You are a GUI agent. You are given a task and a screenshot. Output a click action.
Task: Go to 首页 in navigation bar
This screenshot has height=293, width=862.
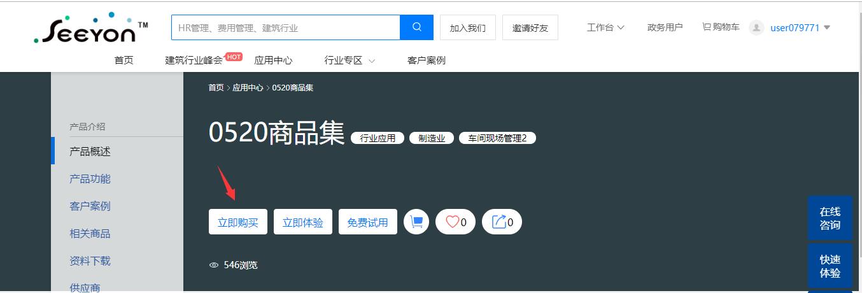point(124,61)
